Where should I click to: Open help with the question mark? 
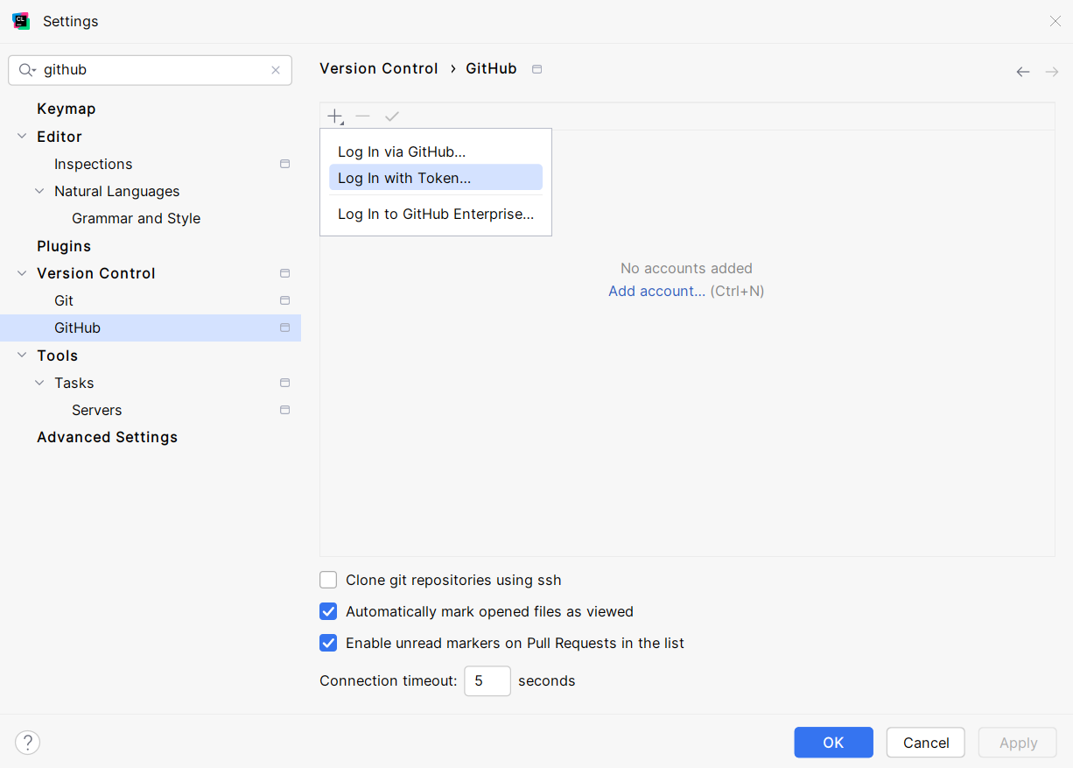tap(28, 743)
